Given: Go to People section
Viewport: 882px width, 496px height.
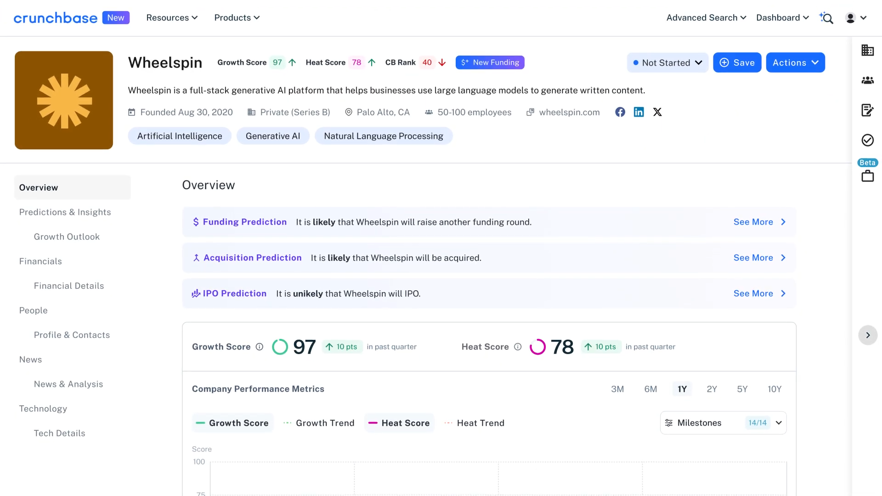Looking at the screenshot, I should click(33, 310).
